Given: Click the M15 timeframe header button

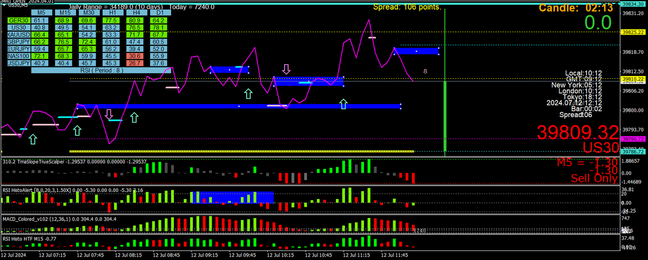Looking at the screenshot, I should pos(65,12).
